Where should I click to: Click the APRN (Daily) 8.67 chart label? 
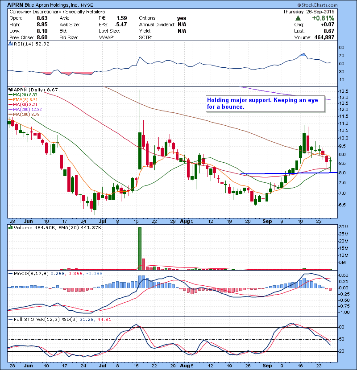36,90
